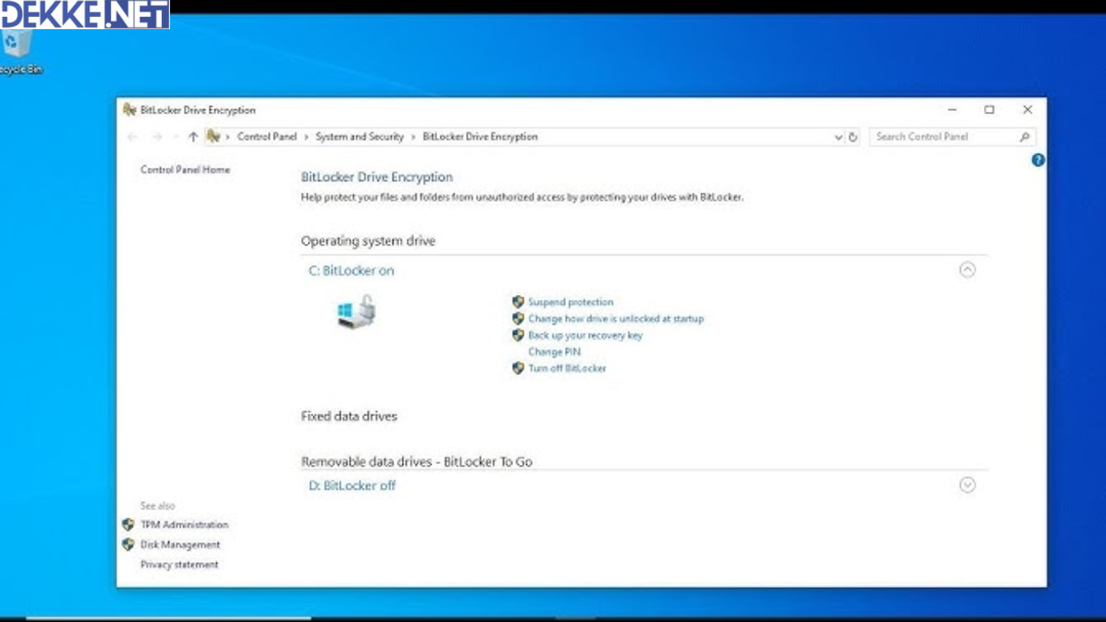1106x622 pixels.
Task: Click shield icon beside Suspend protection
Action: (518, 302)
